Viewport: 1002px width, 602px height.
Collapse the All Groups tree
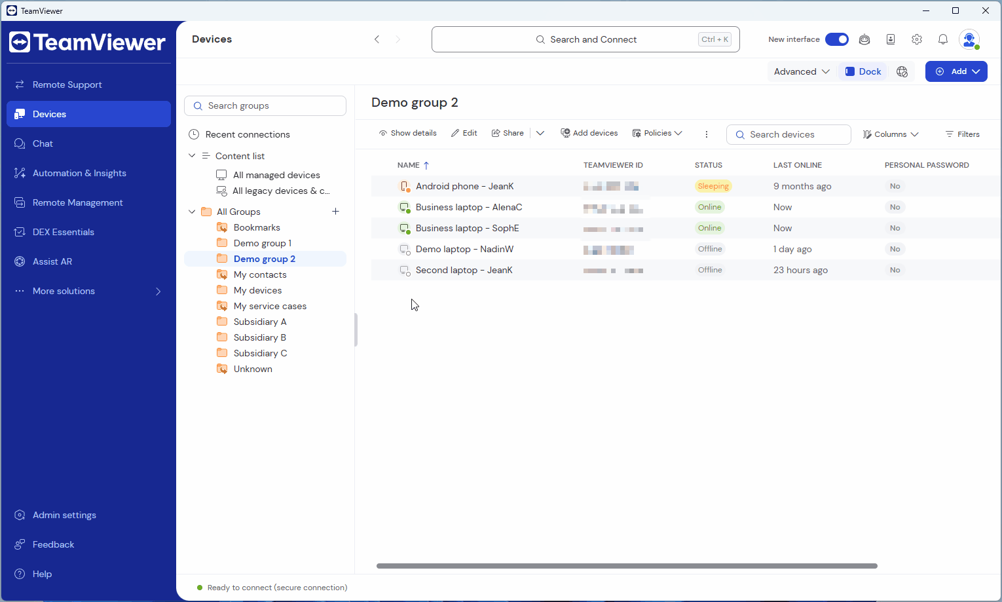click(x=192, y=212)
